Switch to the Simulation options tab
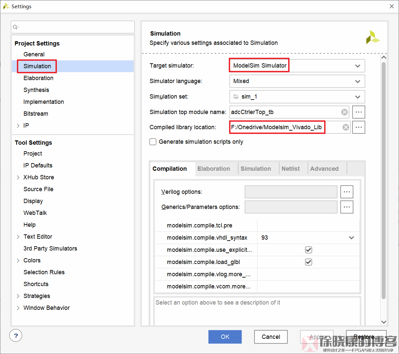The image size is (399, 354). tap(256, 169)
